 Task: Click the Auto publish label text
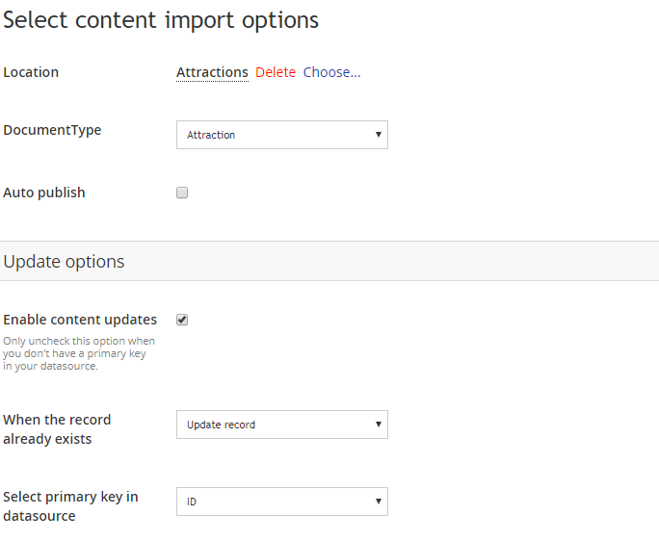click(44, 193)
